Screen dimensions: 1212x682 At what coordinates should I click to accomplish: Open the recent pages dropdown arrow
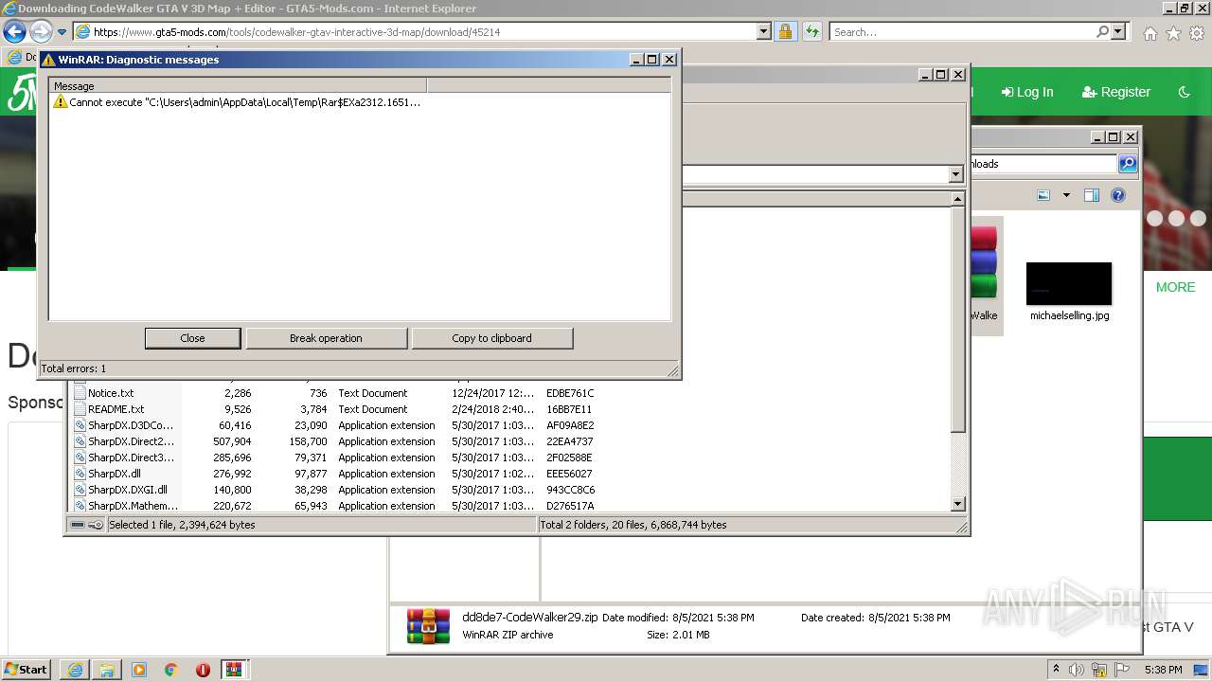pos(62,32)
